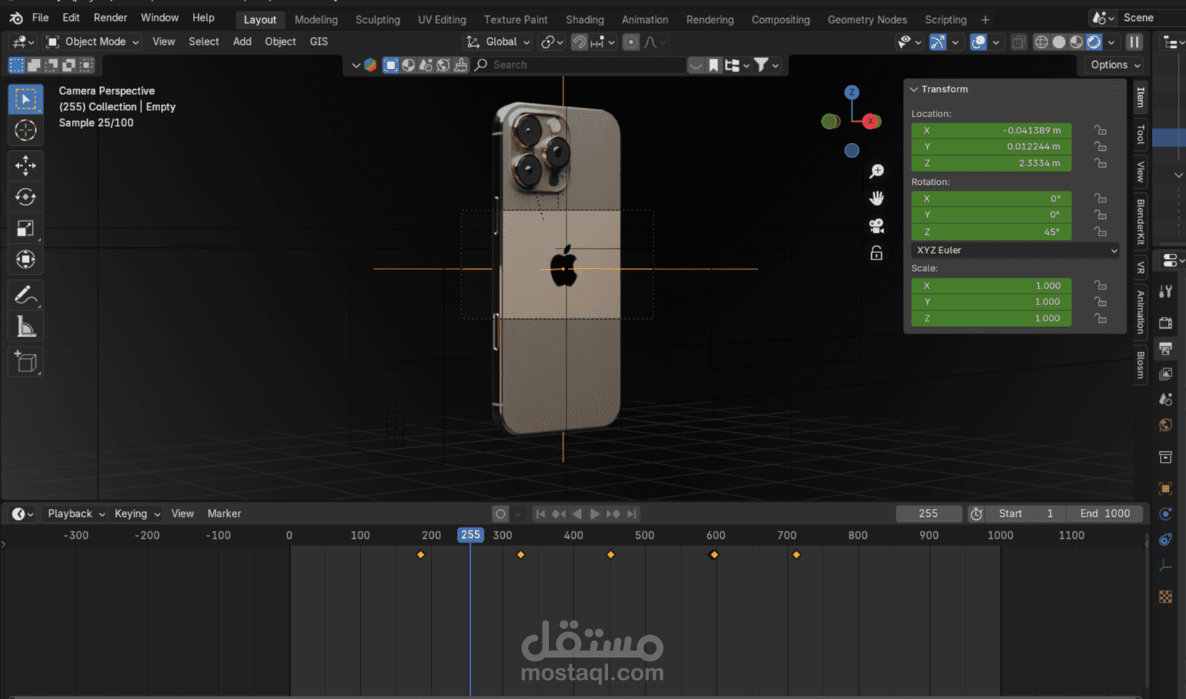Switch to material preview shading
1186x699 pixels.
[x=1076, y=42]
